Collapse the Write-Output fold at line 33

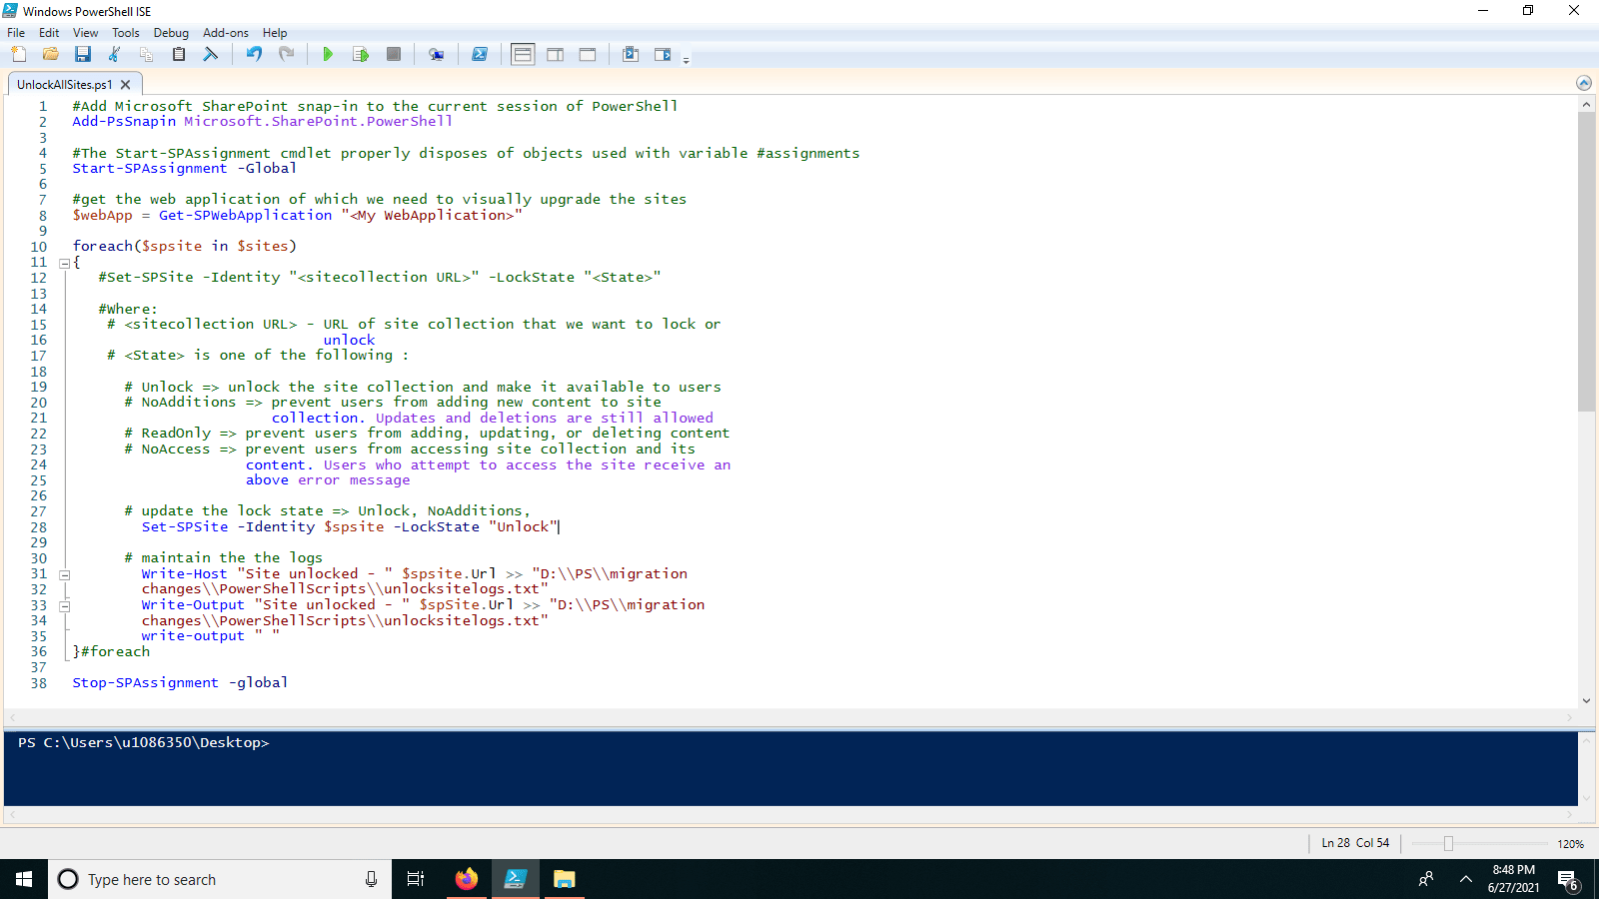[64, 605]
